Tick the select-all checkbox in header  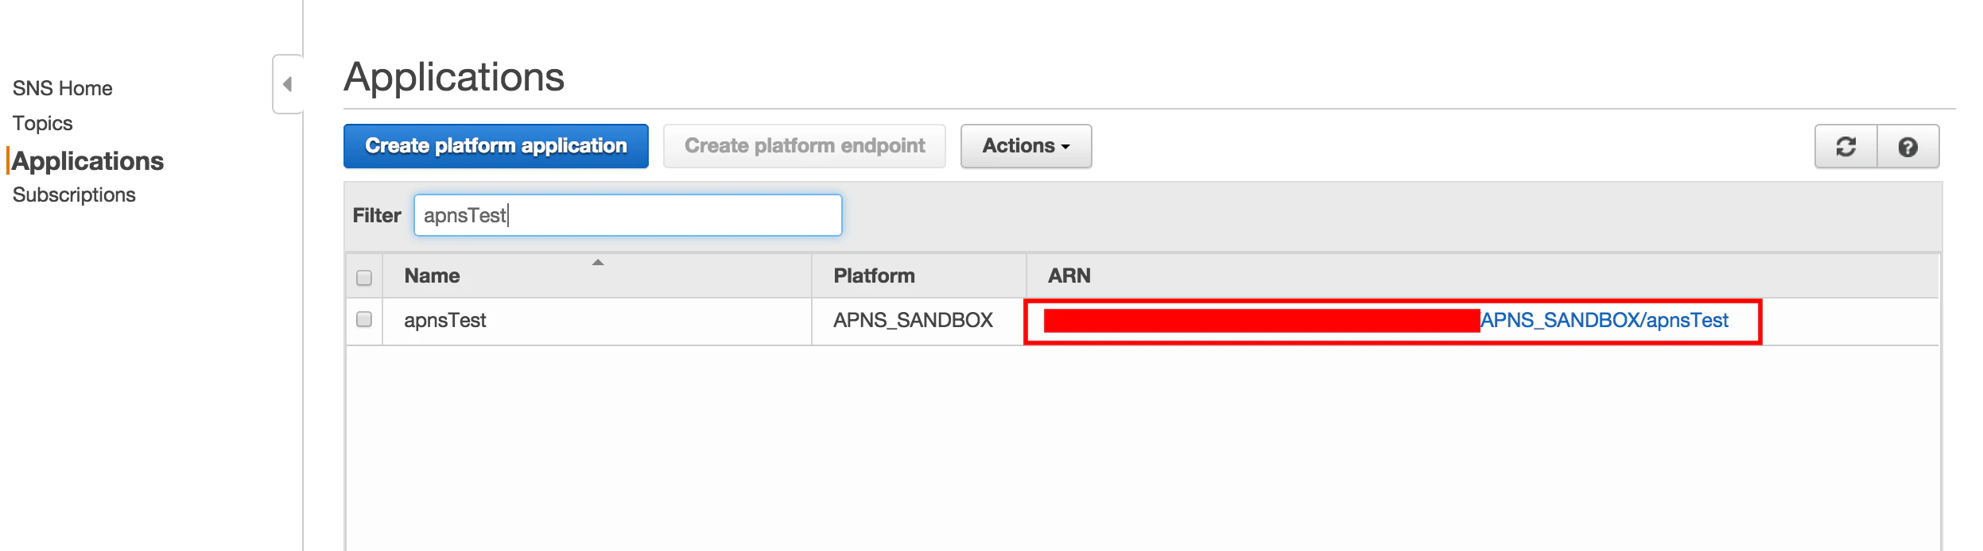pyautogui.click(x=364, y=277)
